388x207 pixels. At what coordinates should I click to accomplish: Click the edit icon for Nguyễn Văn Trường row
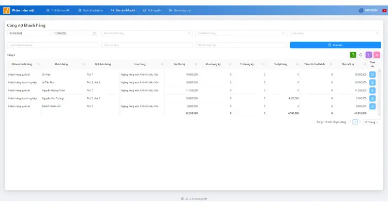click(x=372, y=98)
